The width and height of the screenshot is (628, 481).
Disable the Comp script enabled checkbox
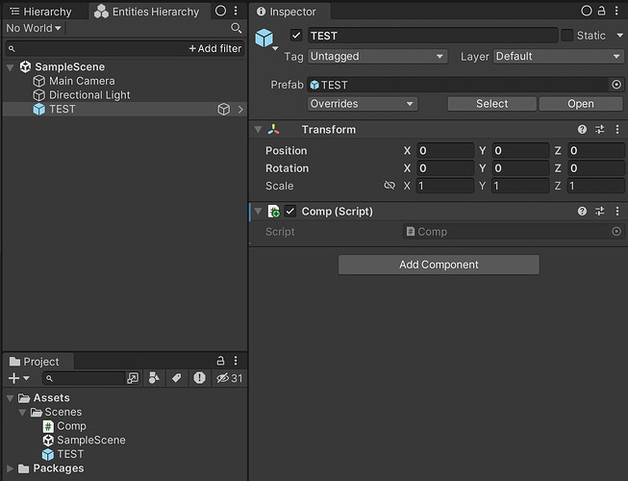tap(290, 211)
